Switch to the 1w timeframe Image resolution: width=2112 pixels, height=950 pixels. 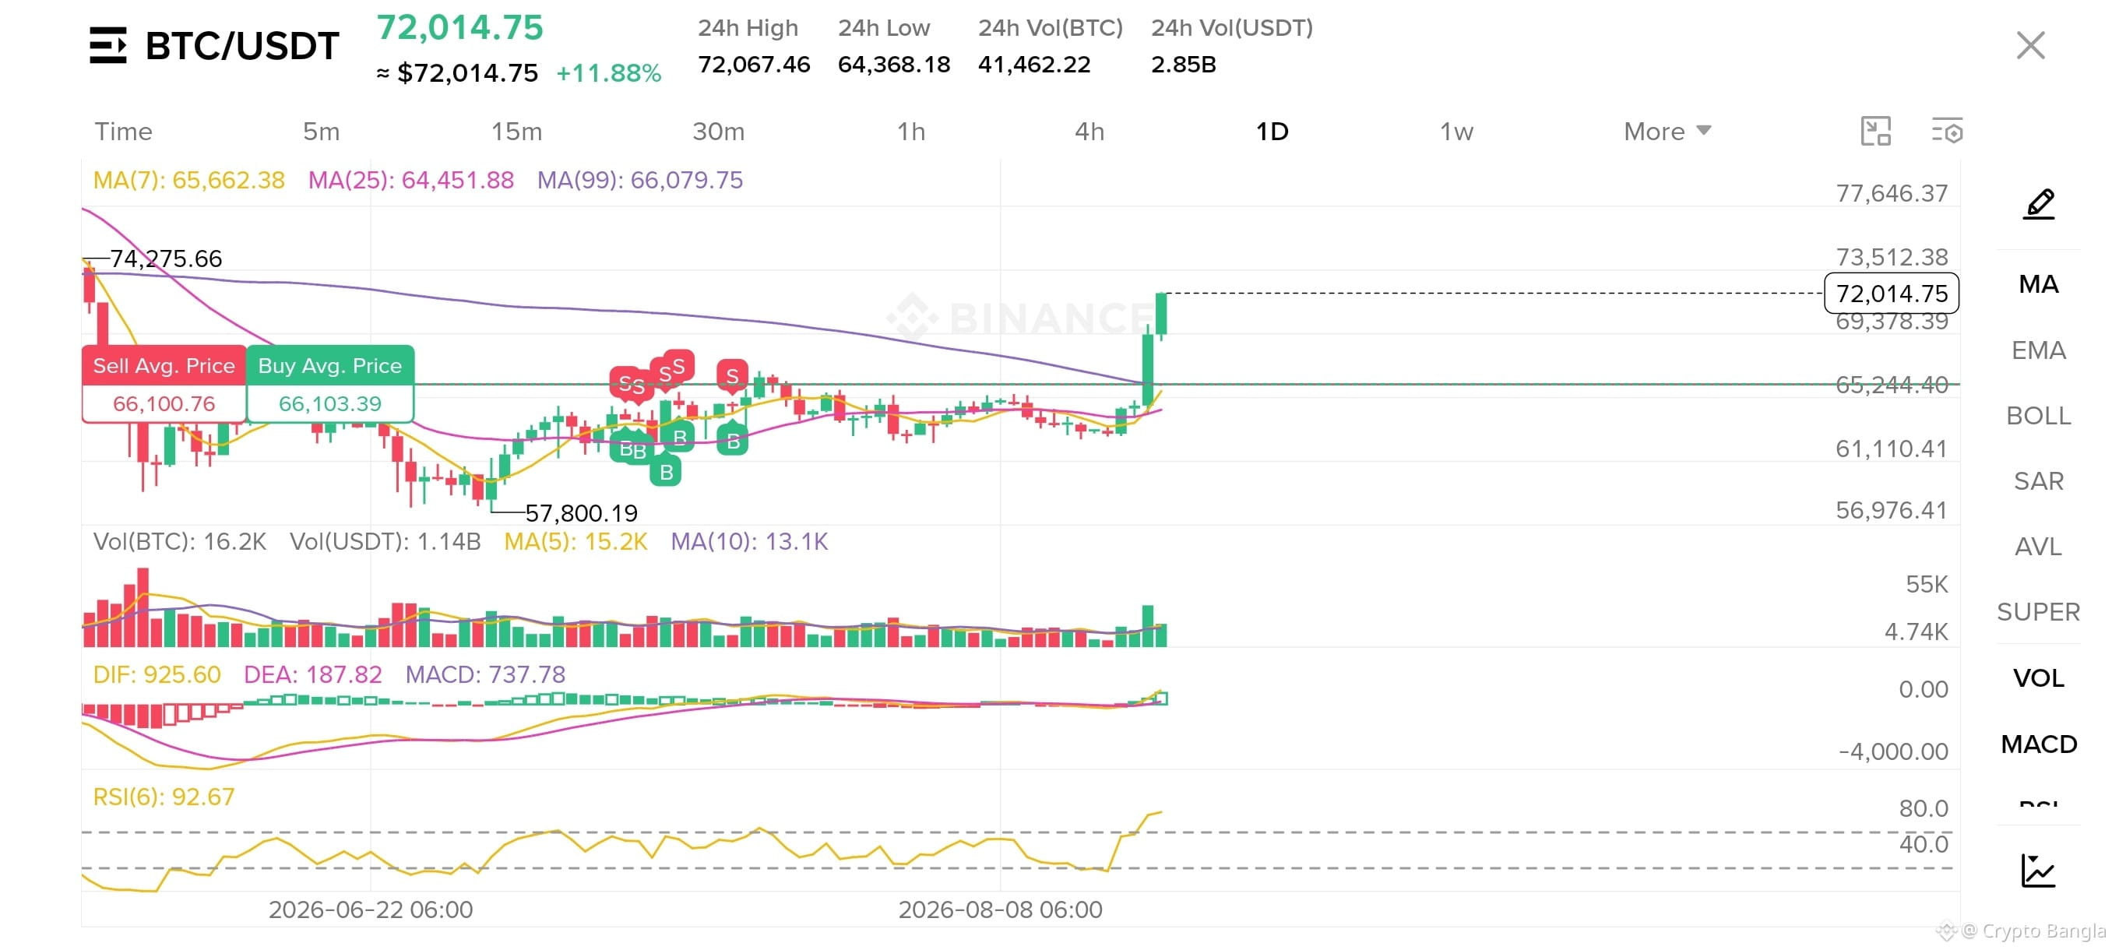[x=1456, y=131]
